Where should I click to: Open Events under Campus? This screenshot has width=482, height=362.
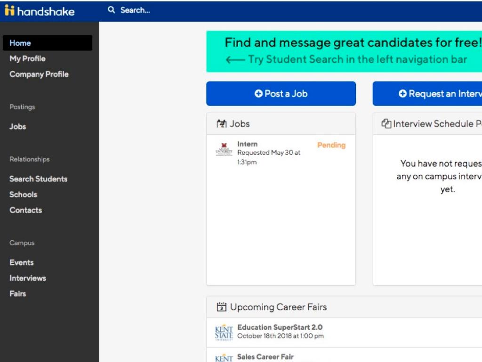[x=21, y=263]
